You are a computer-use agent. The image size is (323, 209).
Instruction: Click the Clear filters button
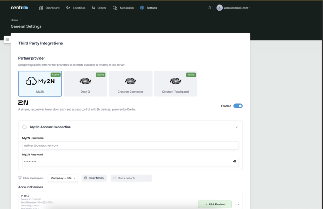pyautogui.click(x=94, y=178)
